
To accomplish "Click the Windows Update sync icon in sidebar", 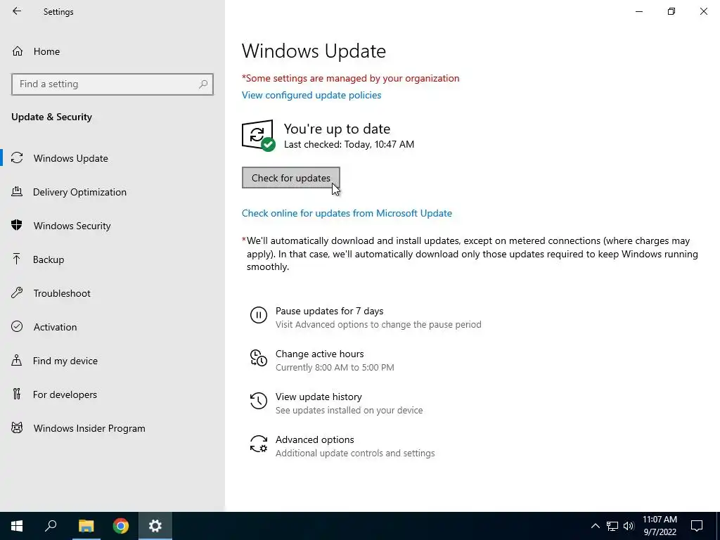I will [17, 158].
